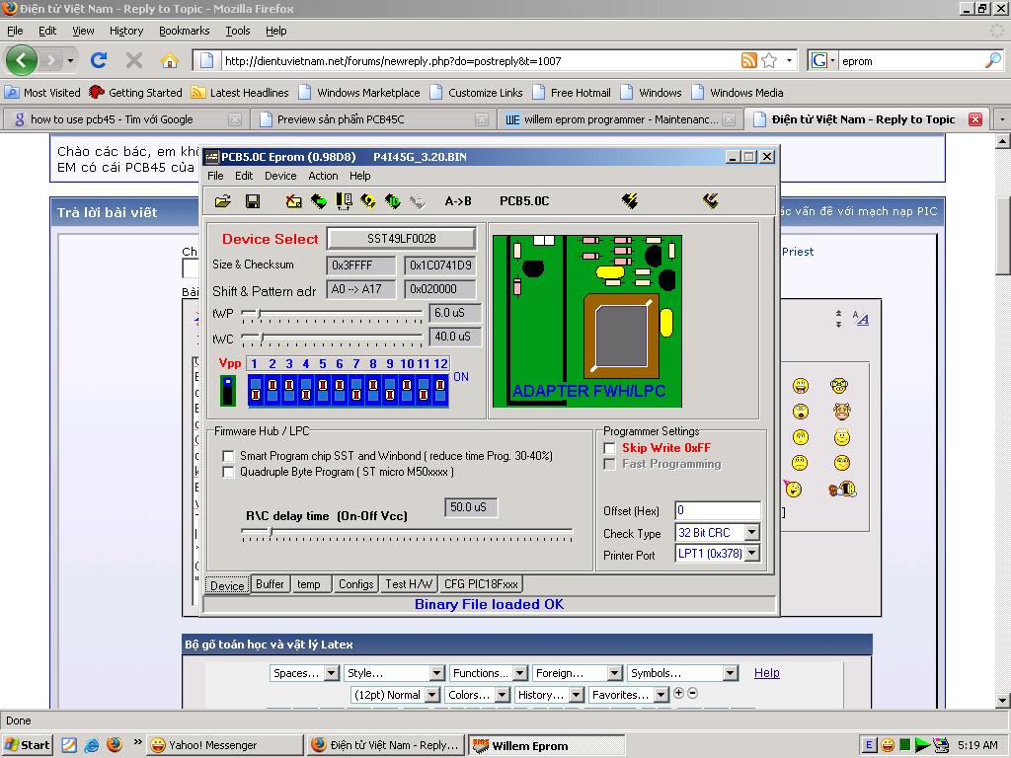Viewport: 1011px width, 758px height.
Task: Open the Printer Port dropdown
Action: tap(750, 554)
